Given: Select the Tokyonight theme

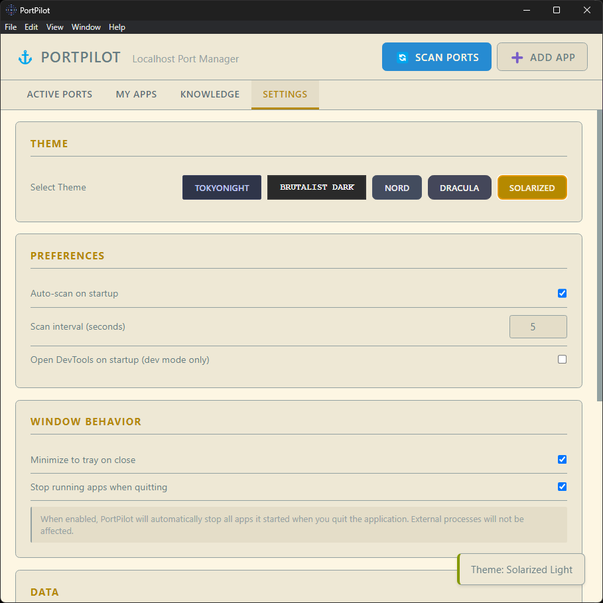Looking at the screenshot, I should coord(222,187).
